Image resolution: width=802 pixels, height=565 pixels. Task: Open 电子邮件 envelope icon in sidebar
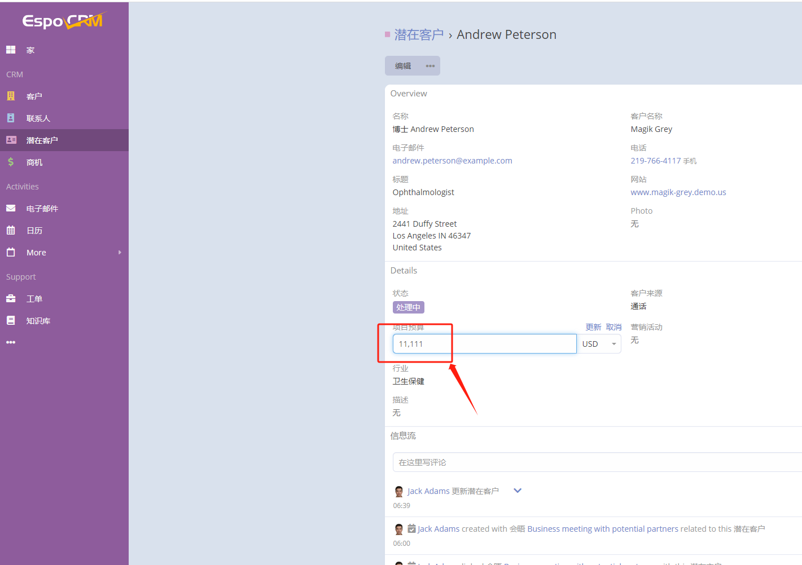[x=11, y=208]
